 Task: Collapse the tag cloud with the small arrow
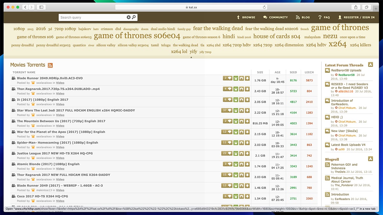(191, 58)
